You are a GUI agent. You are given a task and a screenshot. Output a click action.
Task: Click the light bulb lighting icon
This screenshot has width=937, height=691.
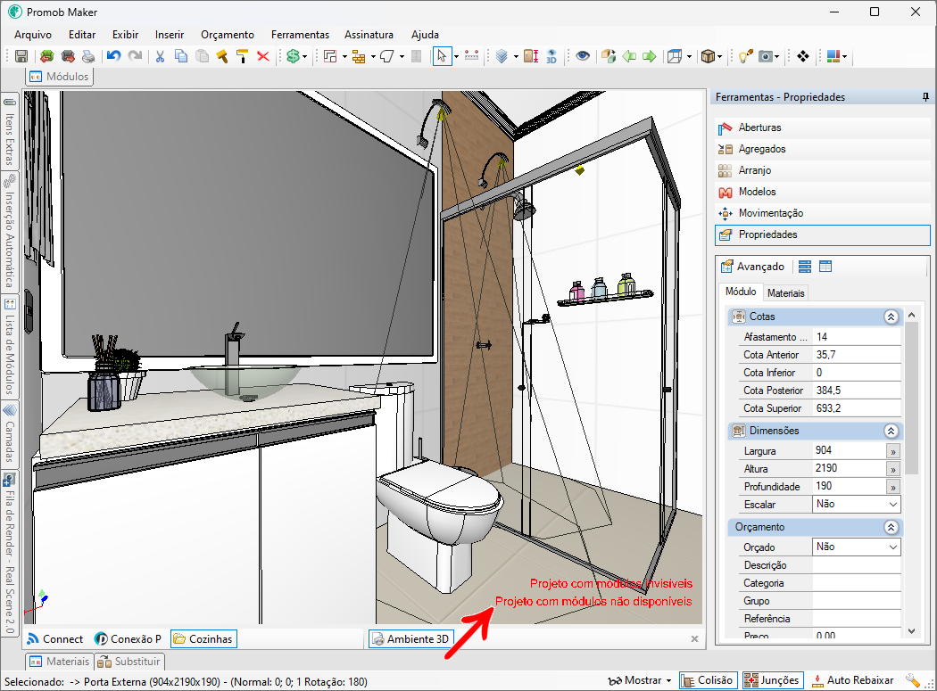tap(745, 56)
